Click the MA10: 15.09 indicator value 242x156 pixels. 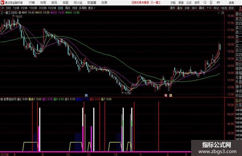tap(43, 13)
